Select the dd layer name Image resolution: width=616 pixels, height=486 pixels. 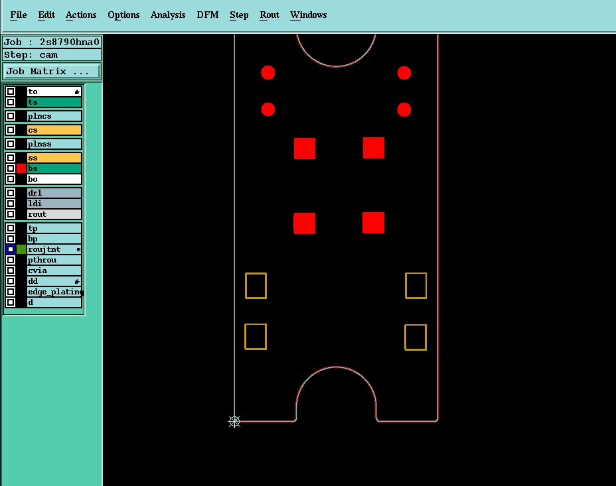coord(54,281)
